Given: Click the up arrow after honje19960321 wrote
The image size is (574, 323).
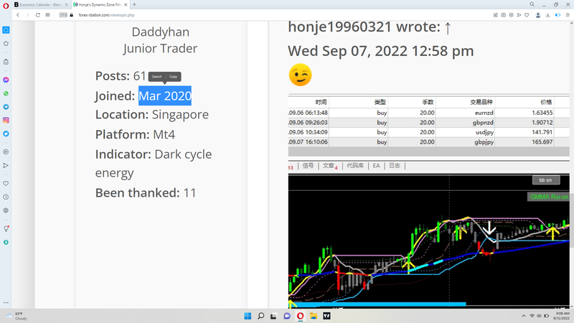Looking at the screenshot, I should [x=447, y=27].
